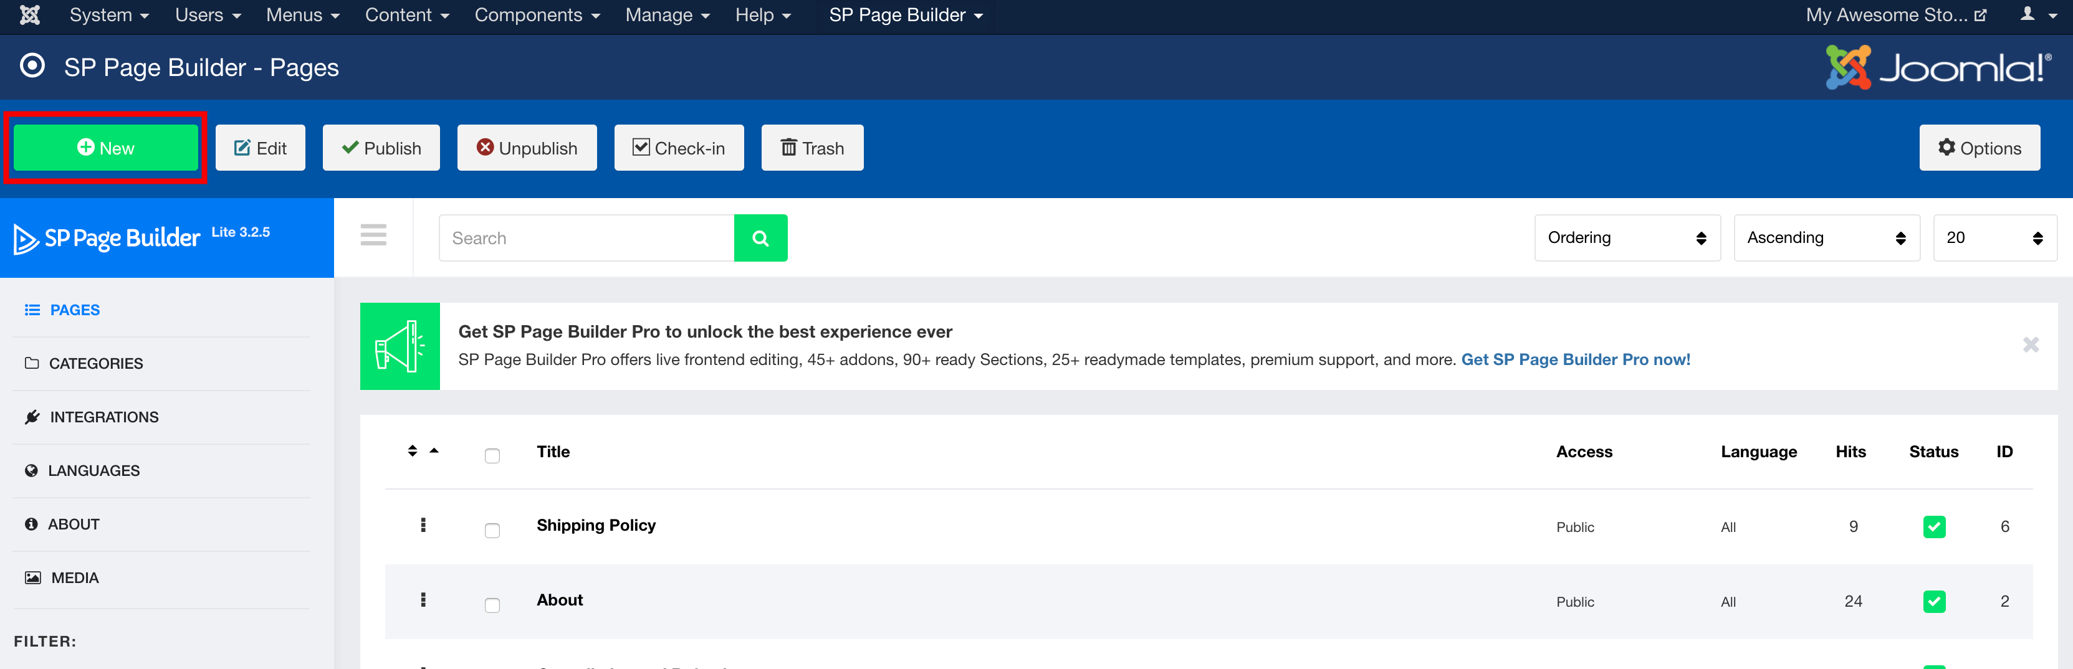Toggle Shipping Policy published status
The width and height of the screenshot is (2073, 669).
click(x=1934, y=527)
